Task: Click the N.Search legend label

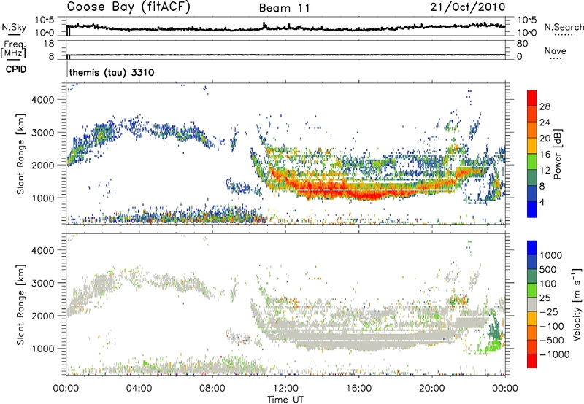Action: click(564, 27)
